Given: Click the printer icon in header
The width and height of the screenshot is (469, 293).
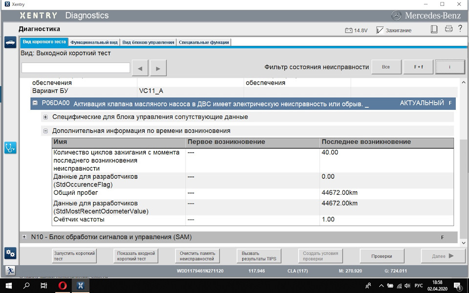Looking at the screenshot, I should 448,29.
